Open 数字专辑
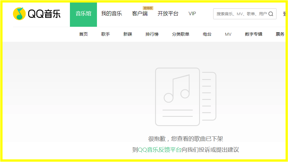288x162 pixels. coord(253,34)
